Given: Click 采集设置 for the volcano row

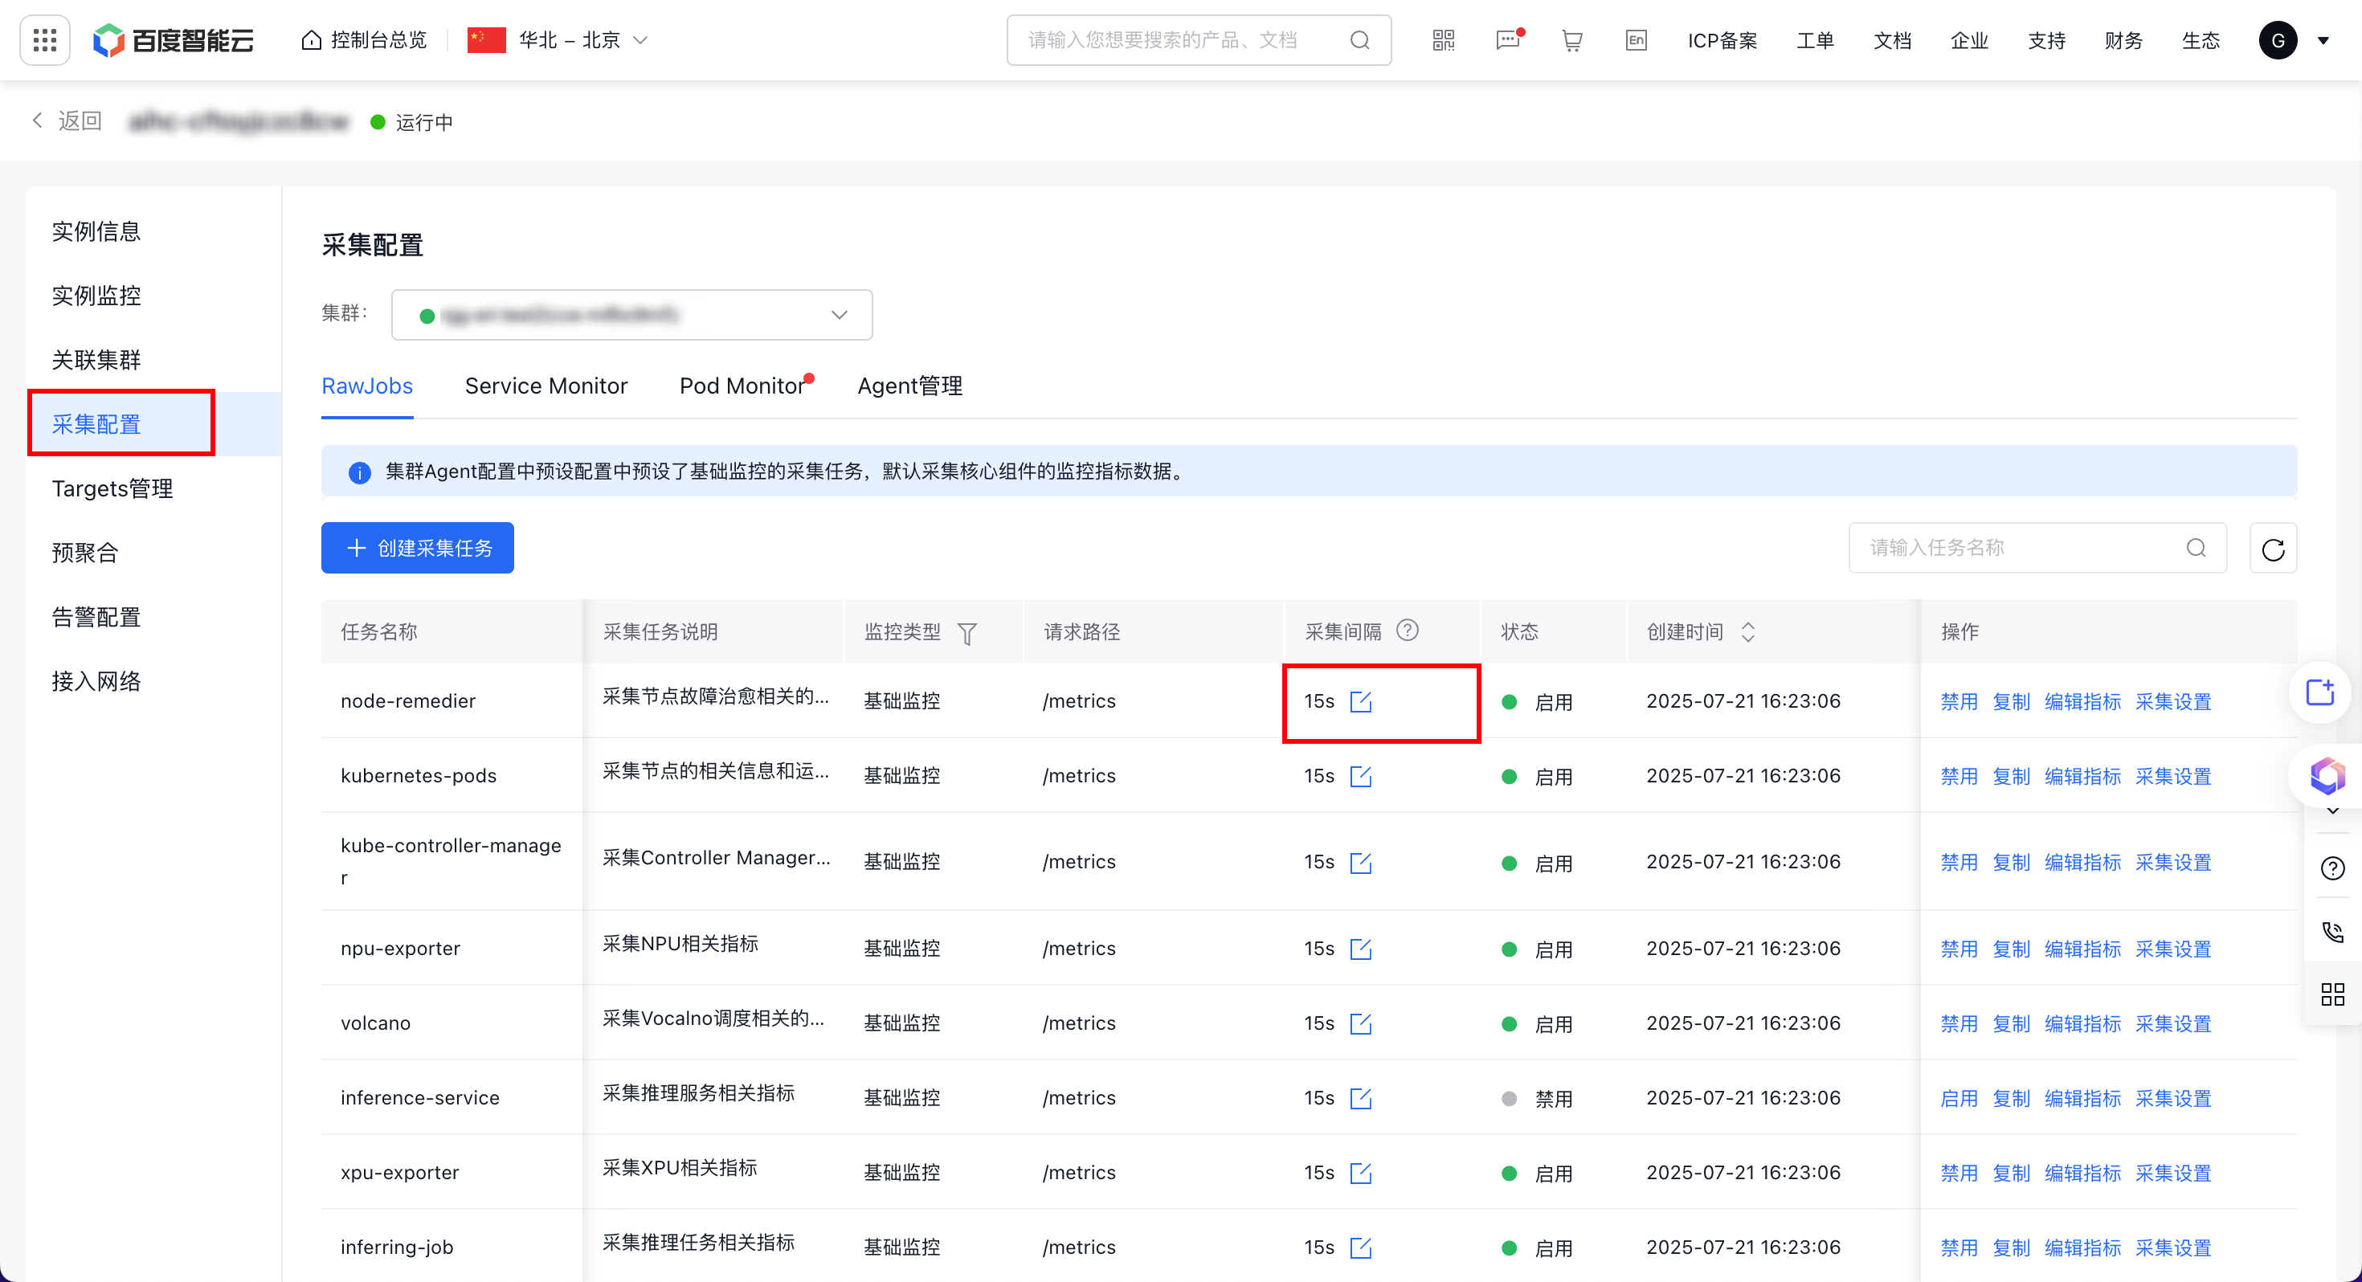Looking at the screenshot, I should click(x=2173, y=1023).
